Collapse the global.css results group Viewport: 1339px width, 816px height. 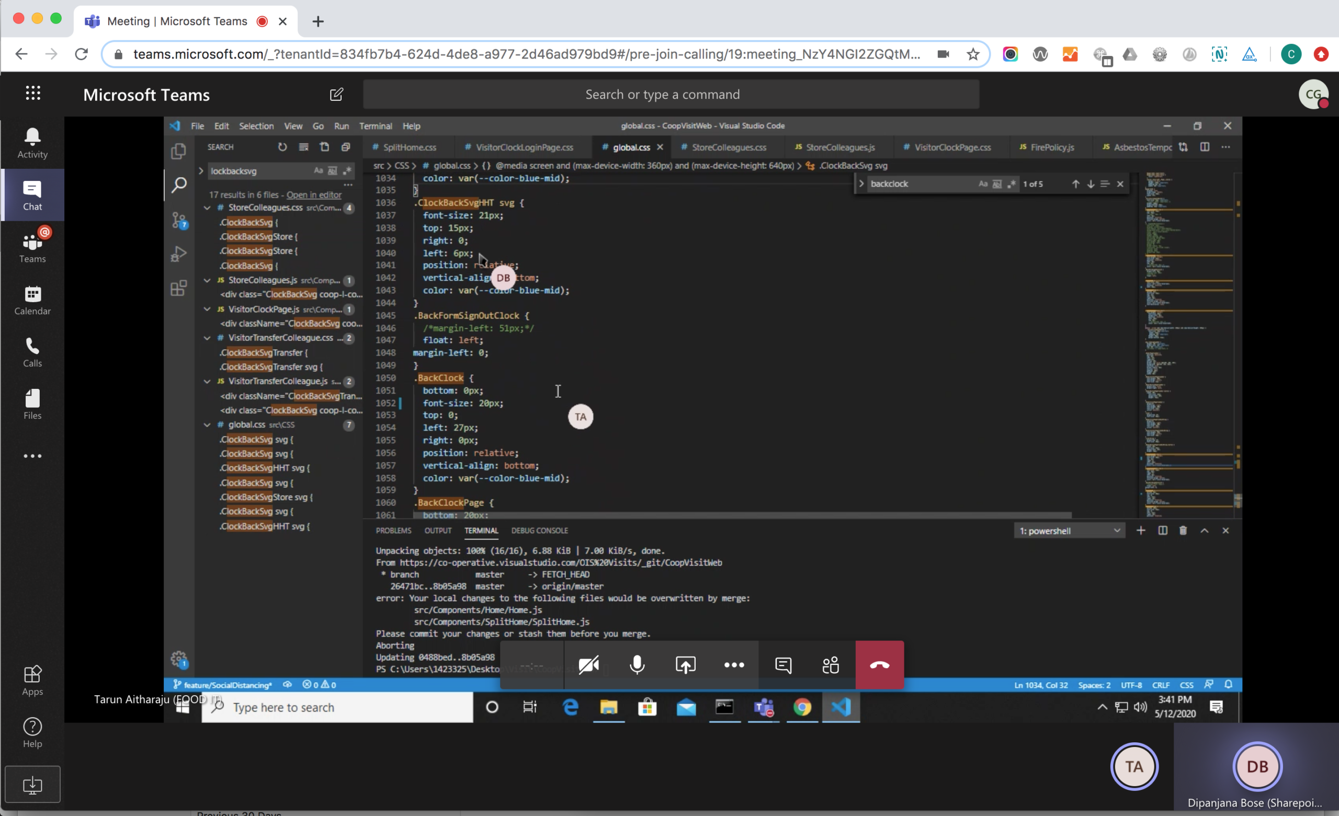[x=207, y=425]
